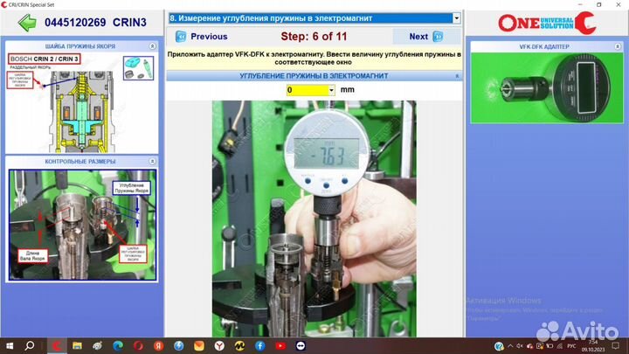Image resolution: width=629 pixels, height=354 pixels.
Task: Collapse the VFK-DFK АДАПТЕР panel
Action: point(619,46)
